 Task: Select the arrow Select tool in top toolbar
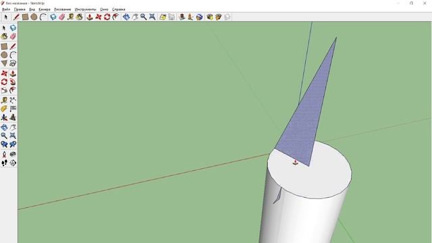(5, 17)
